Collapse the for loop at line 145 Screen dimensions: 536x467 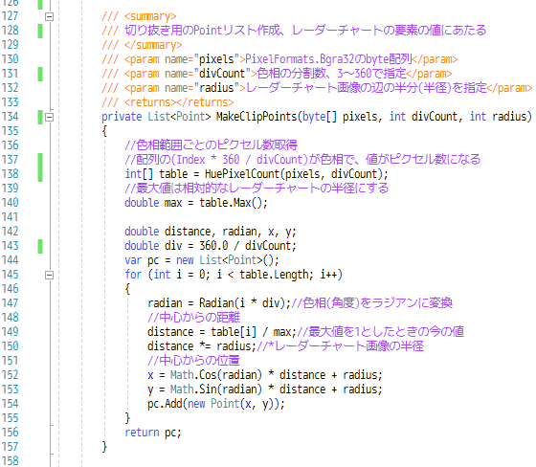coord(49,275)
